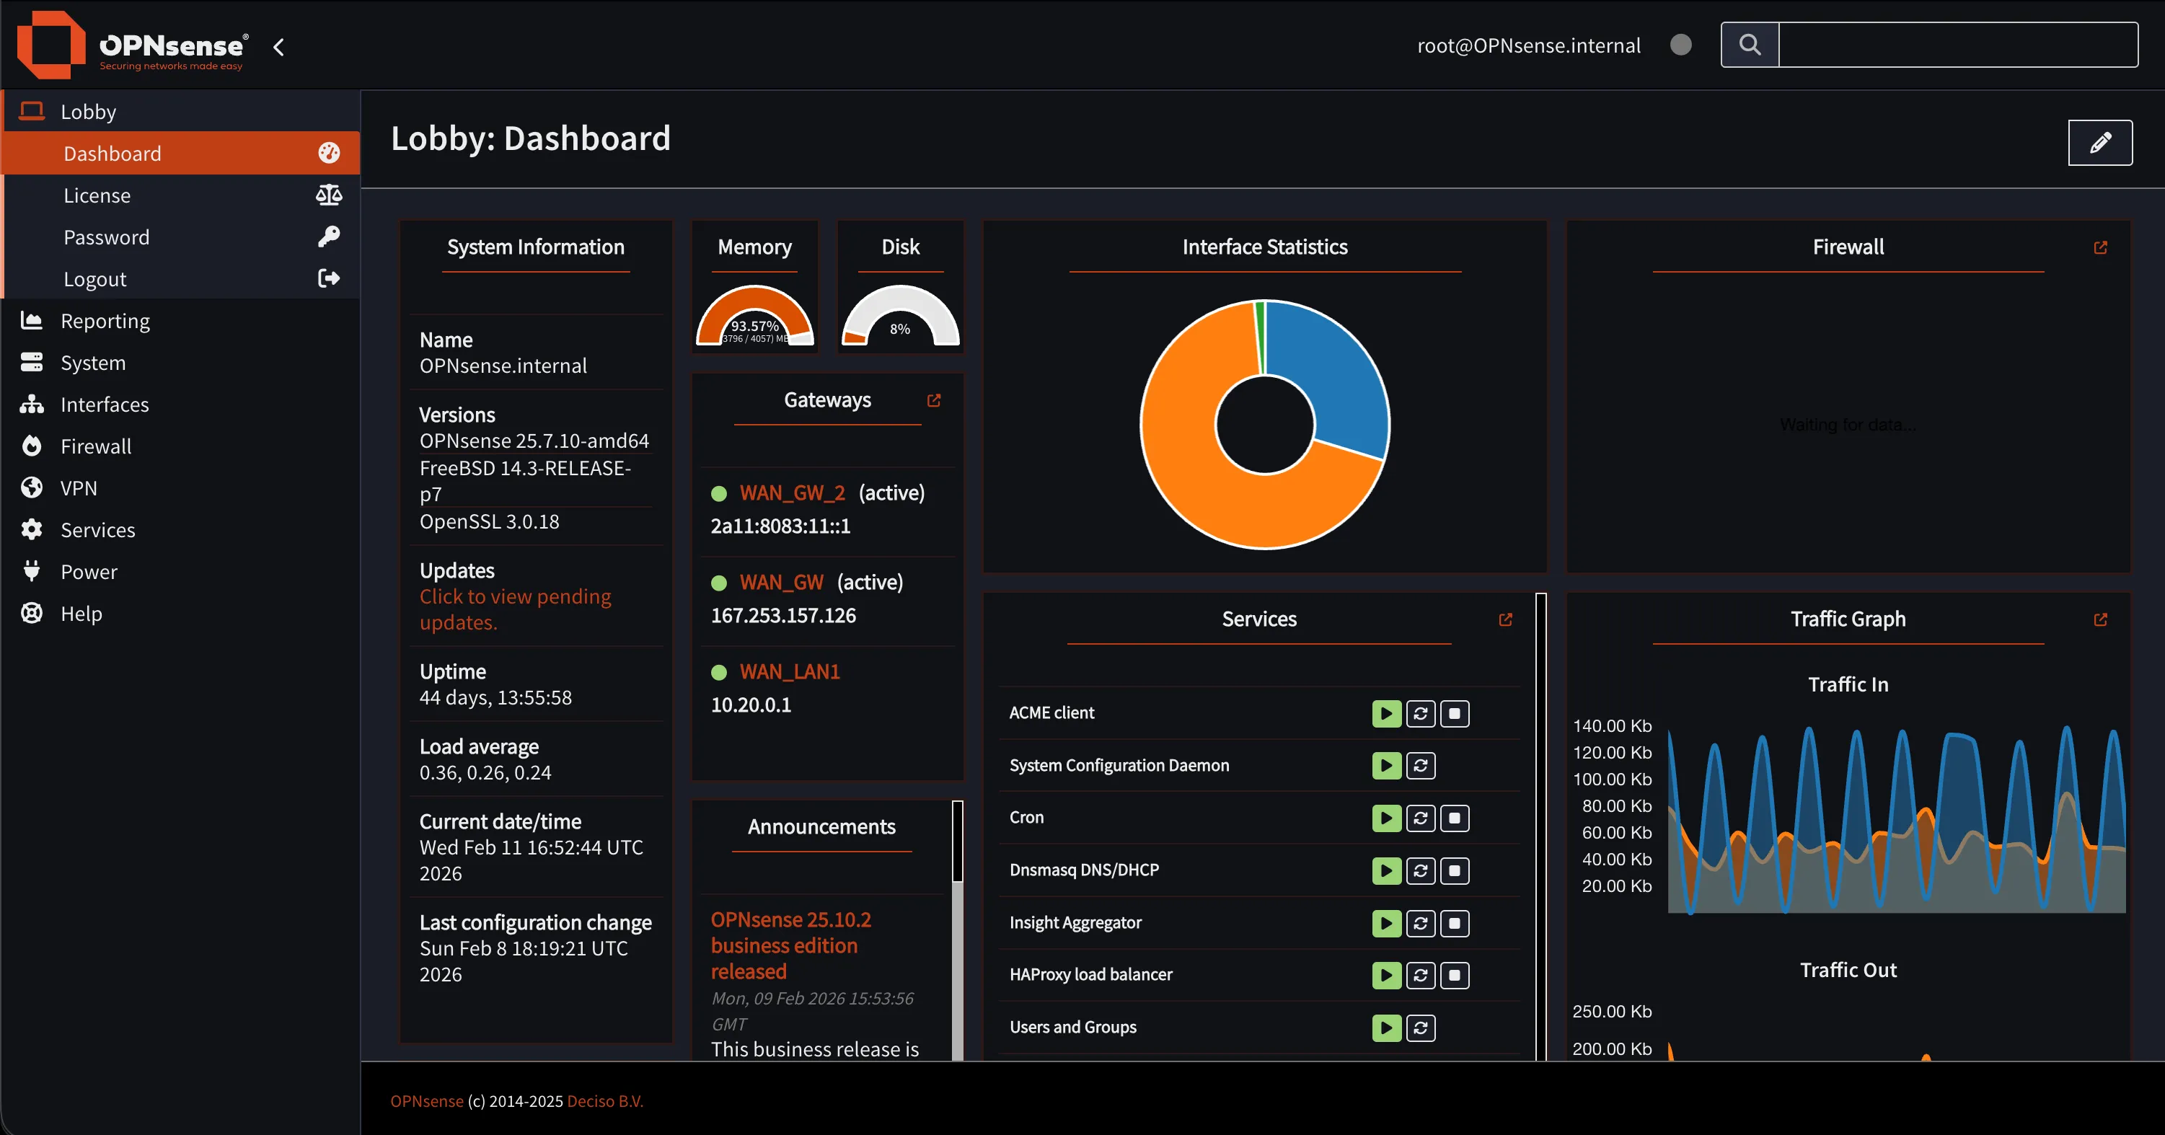This screenshot has height=1135, width=2165.
Task: Click the VPN globe icon
Action: click(31, 487)
